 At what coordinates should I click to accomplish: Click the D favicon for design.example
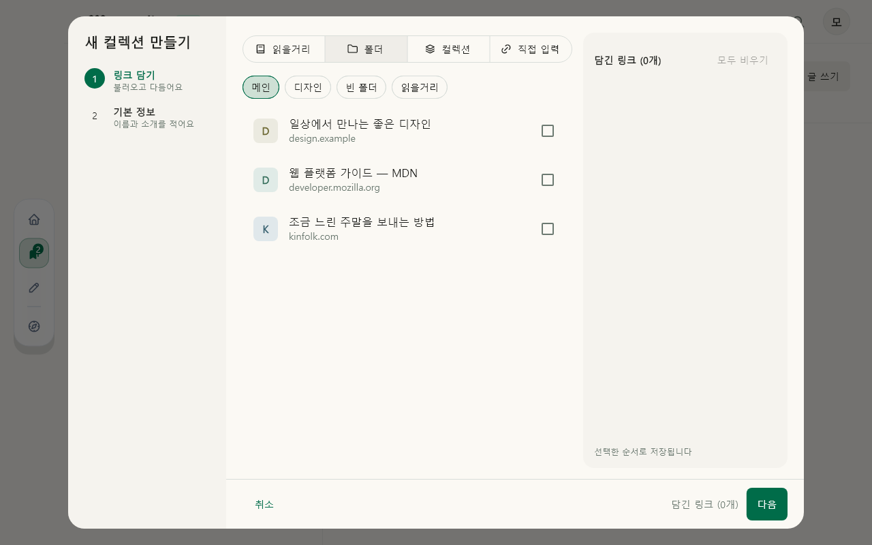click(x=266, y=131)
